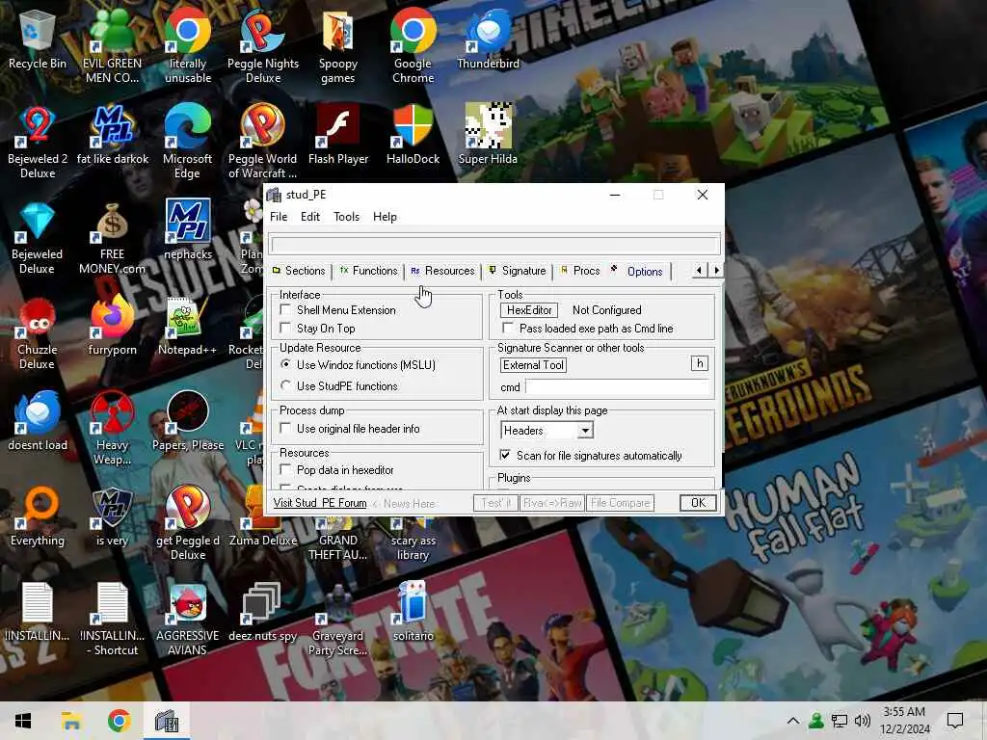This screenshot has width=987, height=740.
Task: Enable Shell Menu Extension checkbox
Action: click(285, 309)
